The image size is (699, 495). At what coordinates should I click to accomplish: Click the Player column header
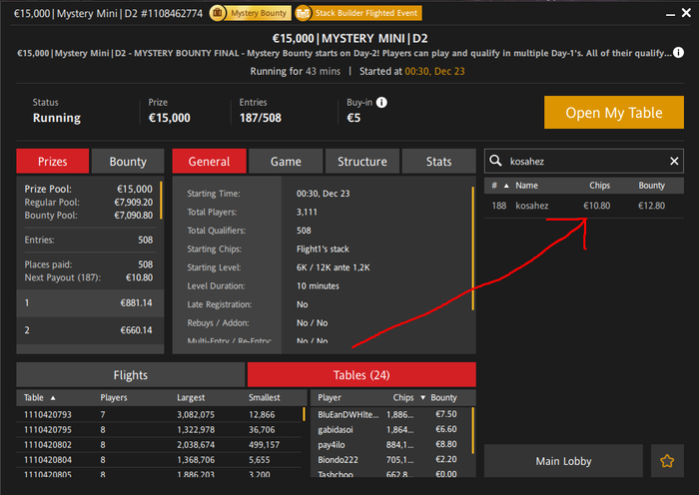tap(330, 397)
